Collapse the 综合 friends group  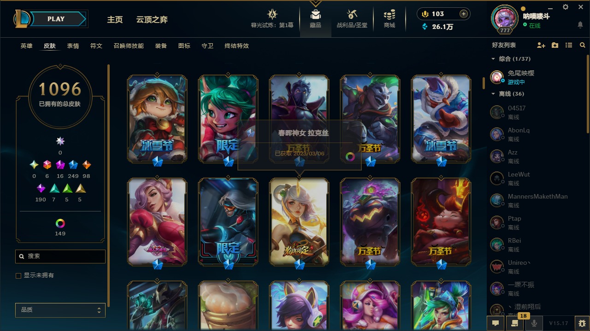[x=493, y=59]
